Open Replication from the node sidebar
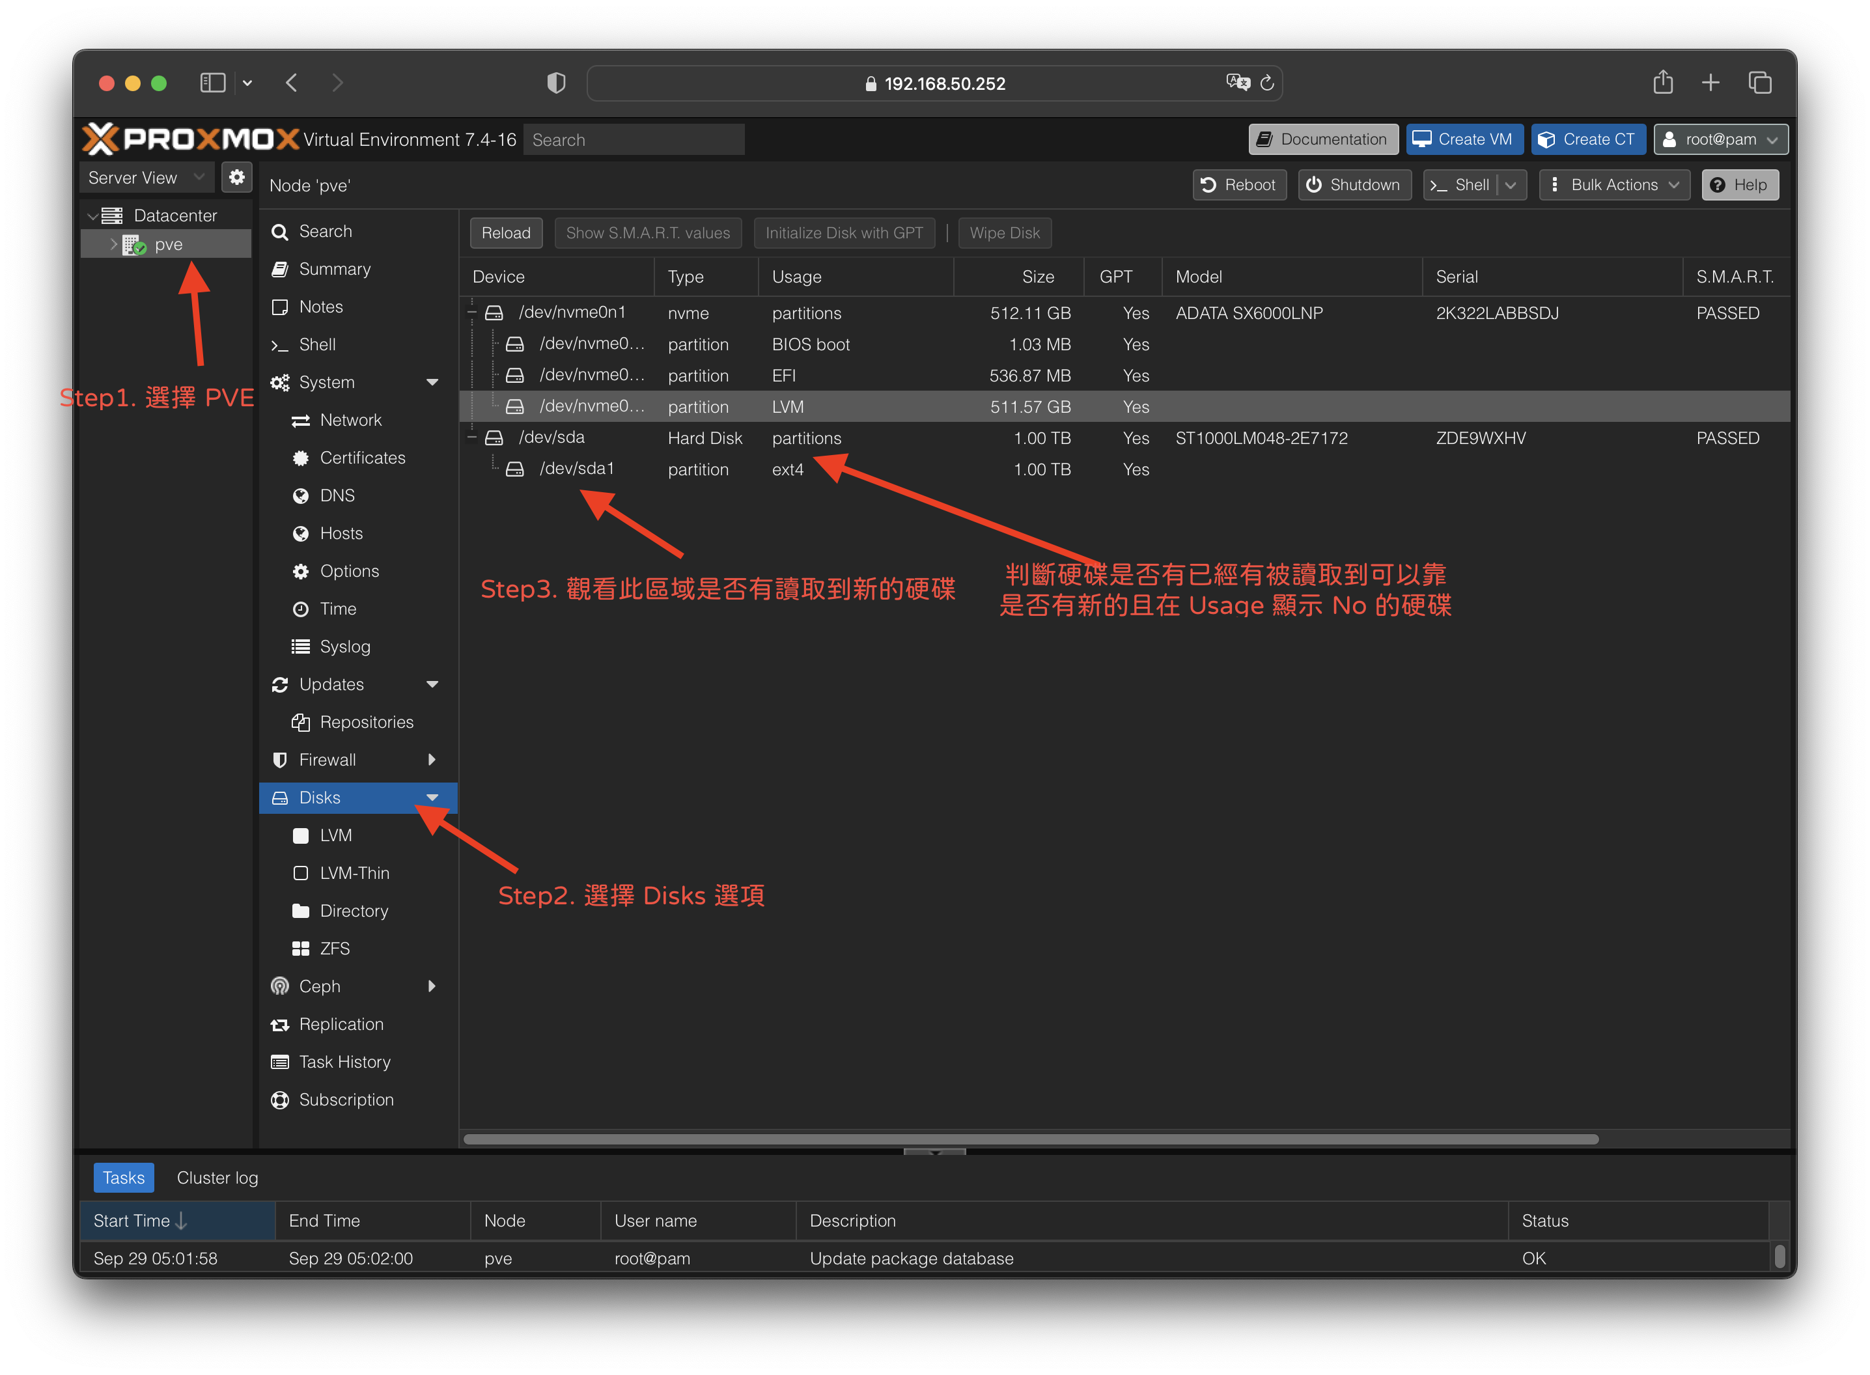 341,1023
